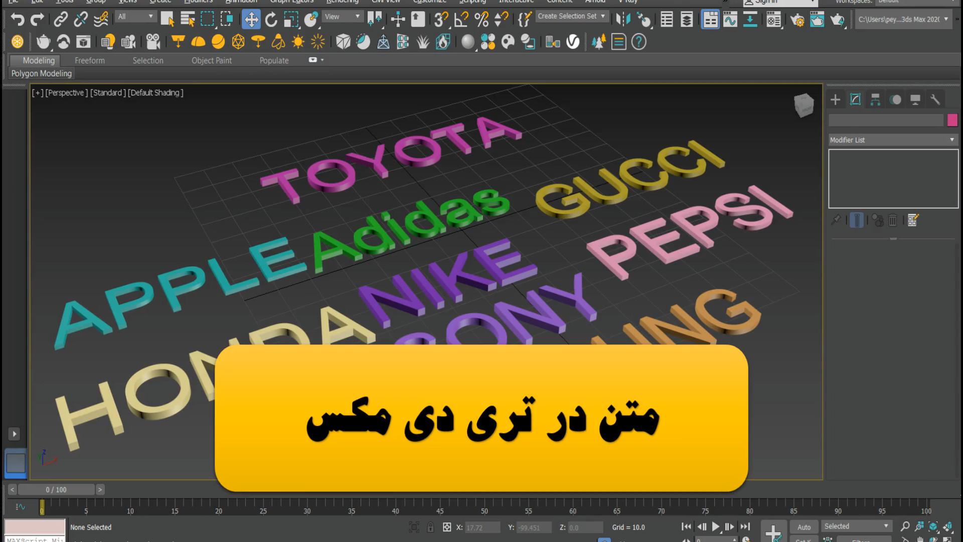Toggle Spinner Snap
Viewport: 963px width, 542px height.
pyautogui.click(x=501, y=20)
